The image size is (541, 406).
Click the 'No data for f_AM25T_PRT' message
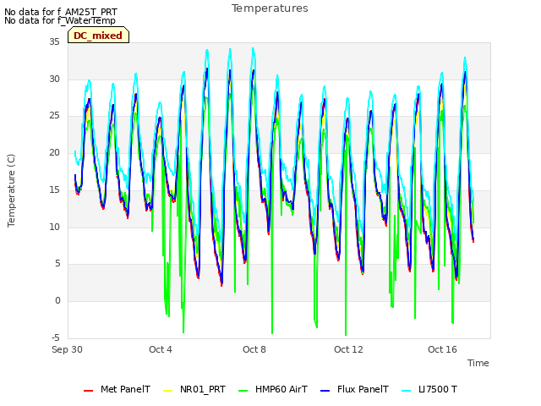pos(61,12)
